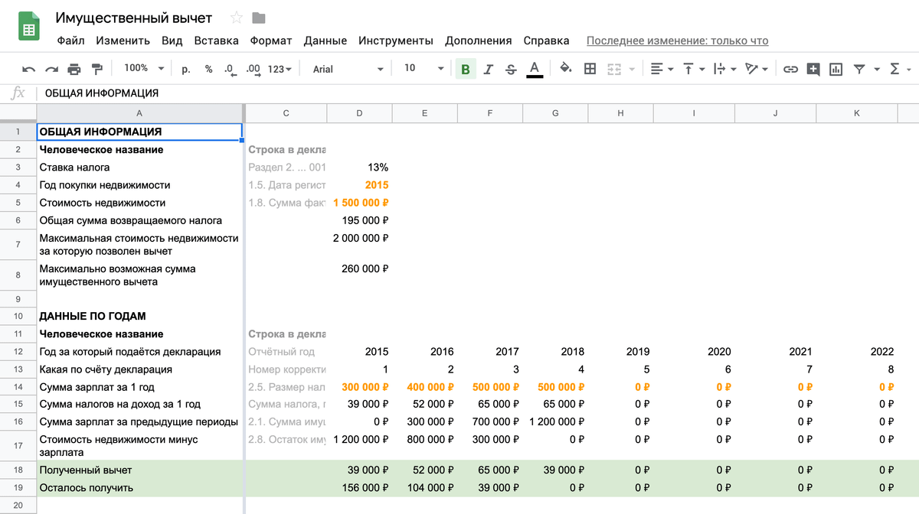Insert a chart from the toolbar
Viewport: 919px width, 514px height.
pyautogui.click(x=836, y=69)
